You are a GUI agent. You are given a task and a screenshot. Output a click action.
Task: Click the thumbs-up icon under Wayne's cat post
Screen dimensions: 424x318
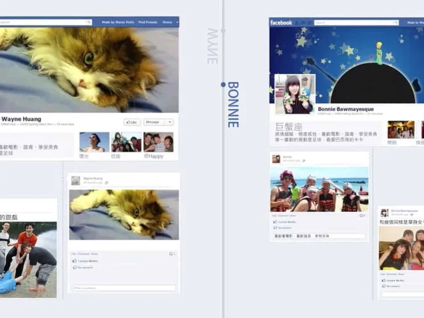coord(74,261)
